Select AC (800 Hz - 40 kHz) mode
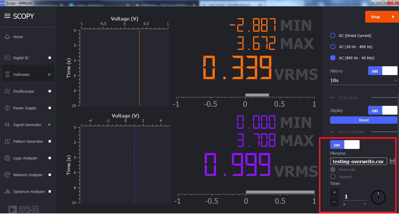Image resolution: width=399 pixels, height=214 pixels. [x=333, y=58]
